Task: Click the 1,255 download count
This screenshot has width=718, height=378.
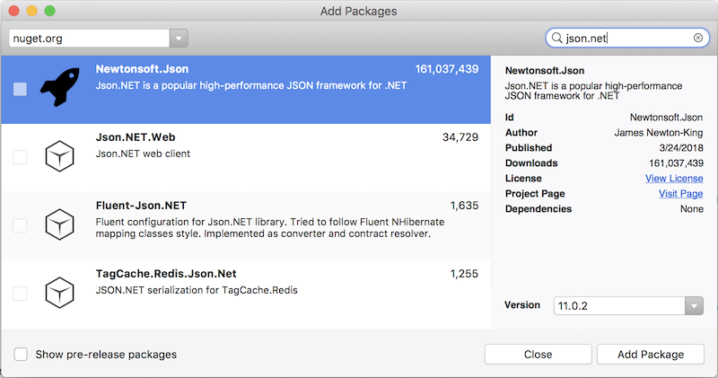Action: point(464,274)
